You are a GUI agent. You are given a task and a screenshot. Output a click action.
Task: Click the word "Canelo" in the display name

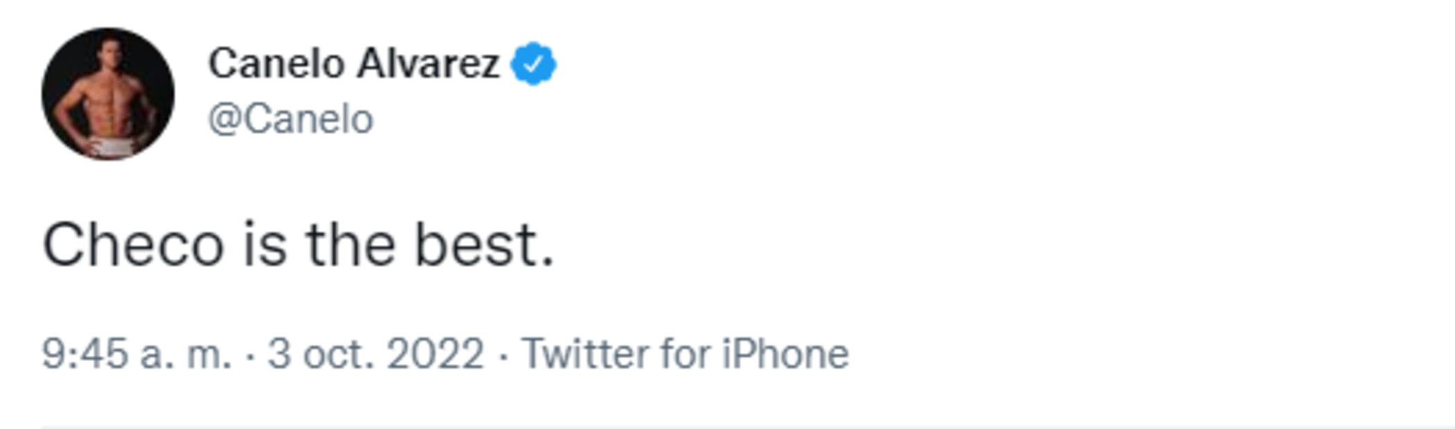pyautogui.click(x=276, y=64)
